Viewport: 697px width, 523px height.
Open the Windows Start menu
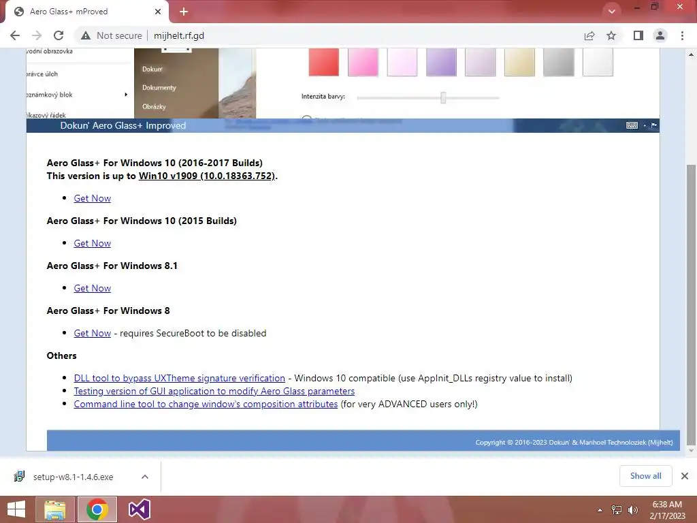16,509
